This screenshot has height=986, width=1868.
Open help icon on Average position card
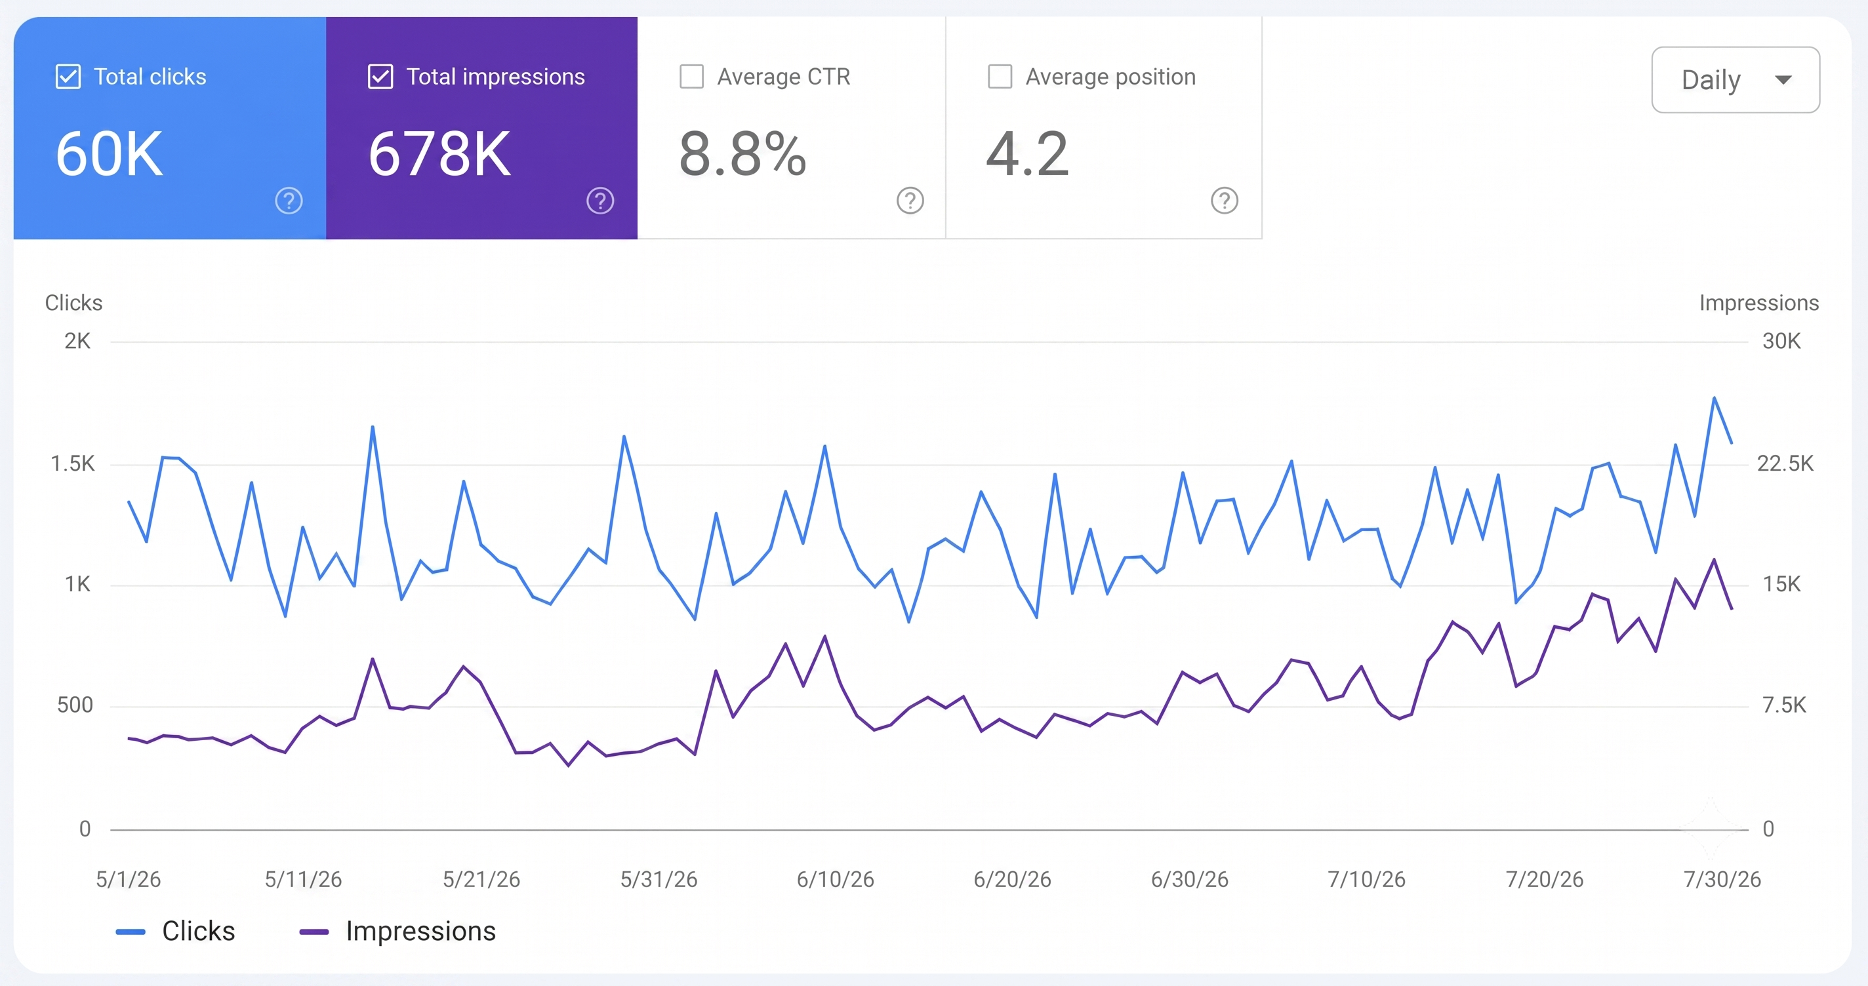[x=1224, y=201]
